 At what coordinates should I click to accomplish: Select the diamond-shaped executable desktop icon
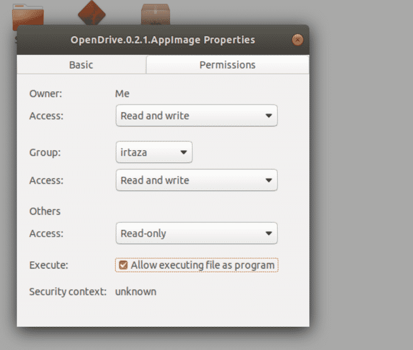pos(92,13)
